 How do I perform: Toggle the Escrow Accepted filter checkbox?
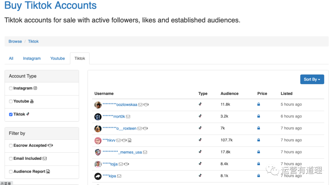pyautogui.click(x=11, y=146)
